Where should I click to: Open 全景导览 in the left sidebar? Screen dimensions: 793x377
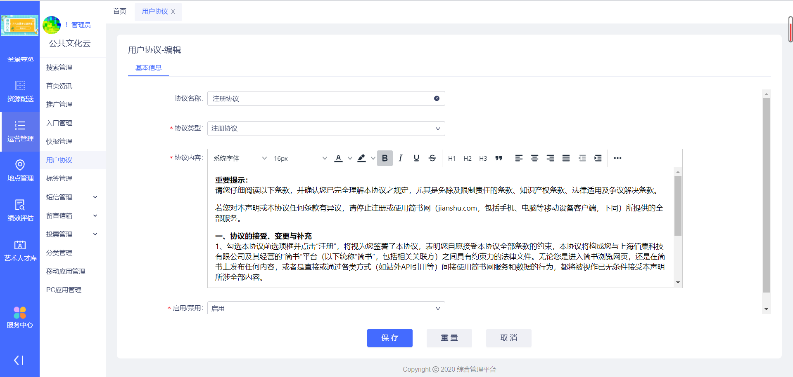pos(20,59)
